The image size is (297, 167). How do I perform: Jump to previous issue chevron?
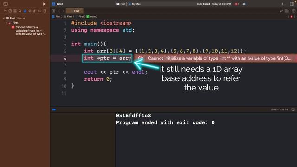pos(288,17)
